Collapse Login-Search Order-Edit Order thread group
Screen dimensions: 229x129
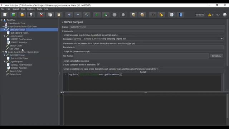(x=3, y=27)
